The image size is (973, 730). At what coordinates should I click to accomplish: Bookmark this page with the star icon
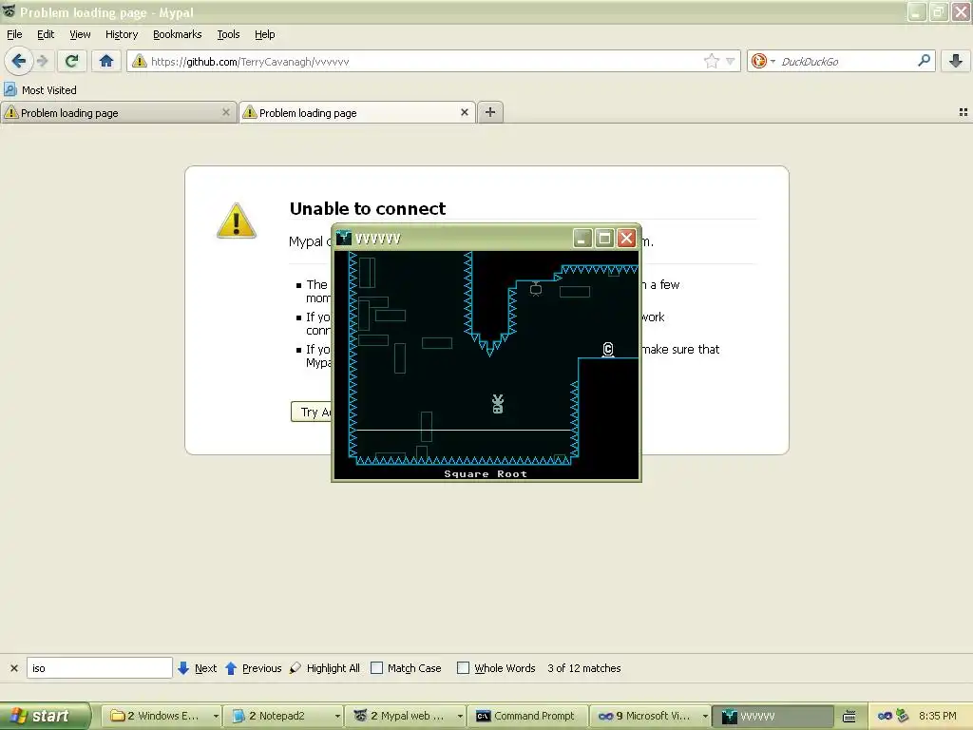711,61
